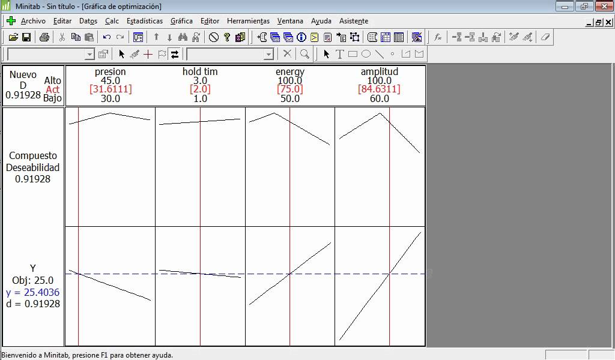This screenshot has width=615, height=360.
Task: Click the Open project folder icon
Action: tap(13, 37)
